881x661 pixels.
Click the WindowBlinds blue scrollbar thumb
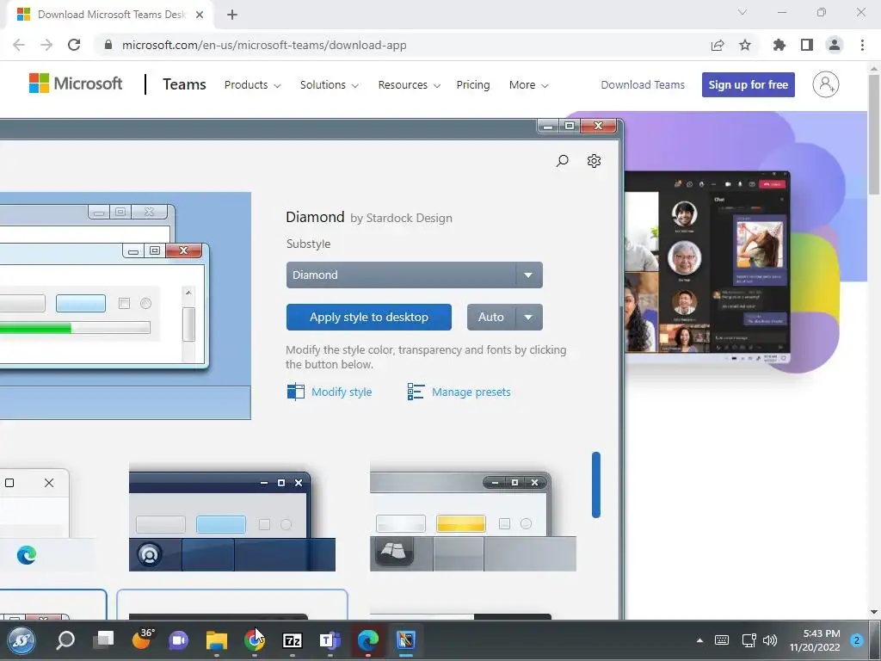pos(595,485)
